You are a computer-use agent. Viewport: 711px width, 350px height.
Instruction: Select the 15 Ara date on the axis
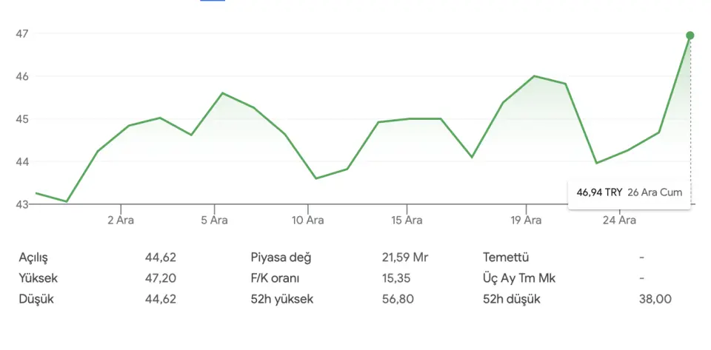pyautogui.click(x=407, y=220)
